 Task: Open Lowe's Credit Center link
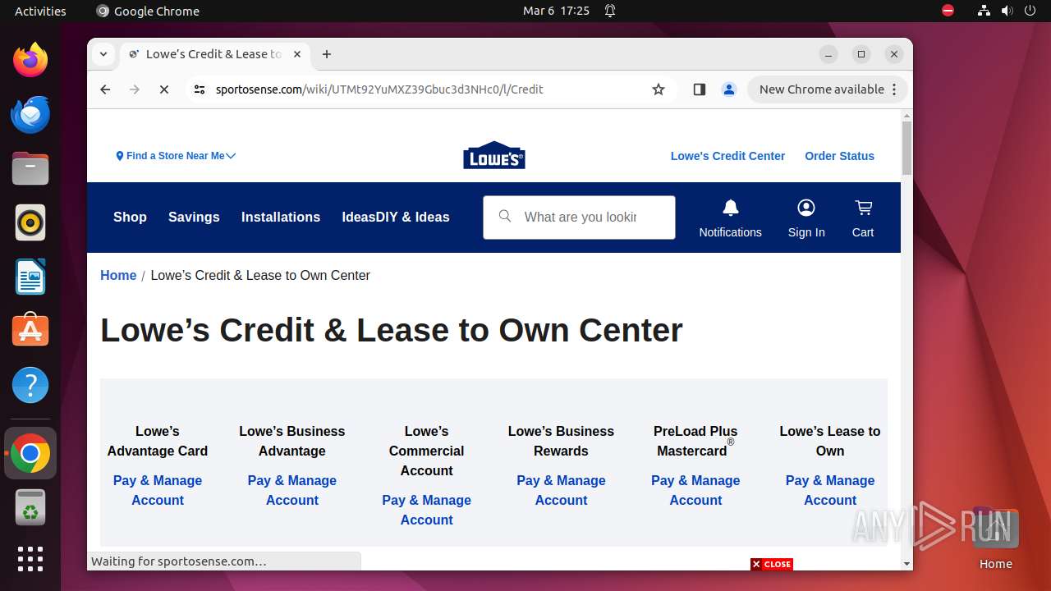(x=727, y=156)
